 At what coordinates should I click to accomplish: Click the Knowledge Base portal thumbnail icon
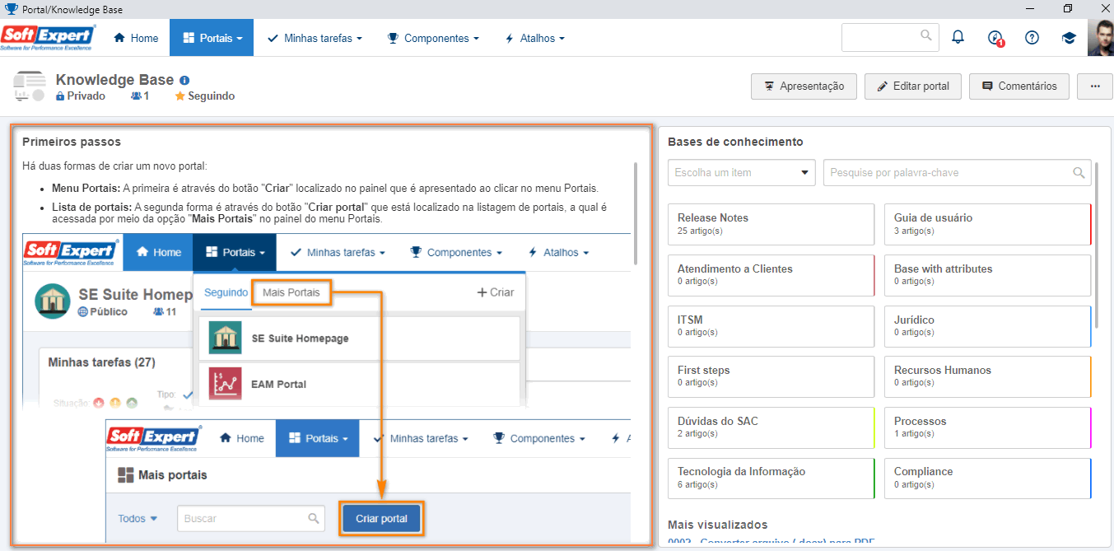(30, 87)
